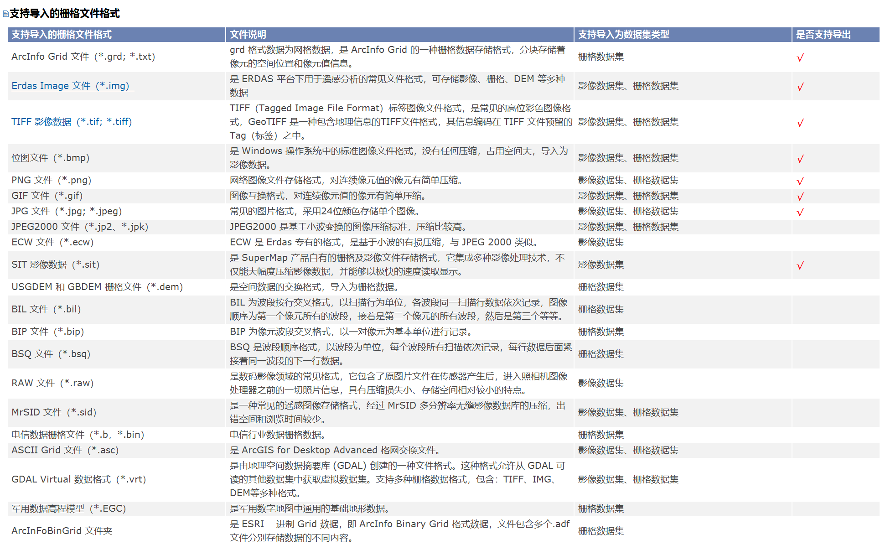Click the ECW 文件 (*.ecw) cell
880x550 pixels.
pyautogui.click(x=52, y=242)
